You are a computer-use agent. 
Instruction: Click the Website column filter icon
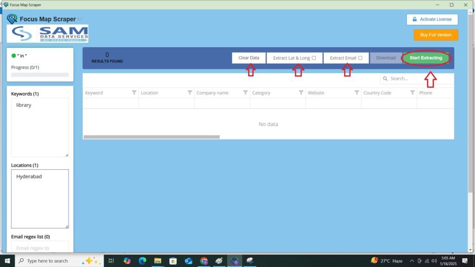357,93
